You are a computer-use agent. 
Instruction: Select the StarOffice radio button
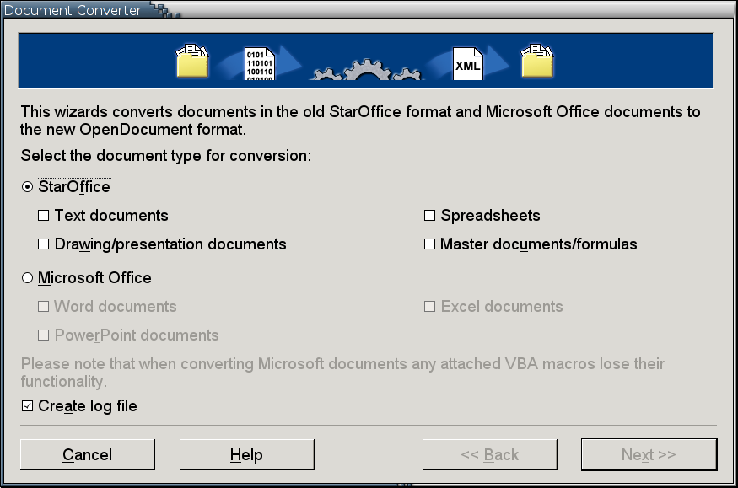click(28, 187)
